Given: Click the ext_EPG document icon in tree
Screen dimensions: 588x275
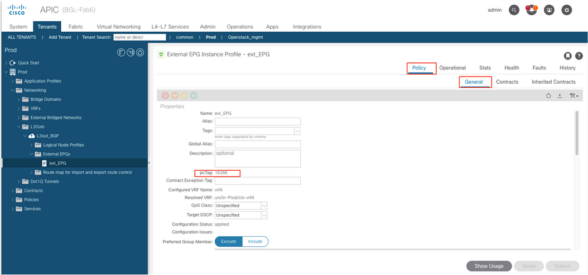Looking at the screenshot, I should (x=44, y=163).
